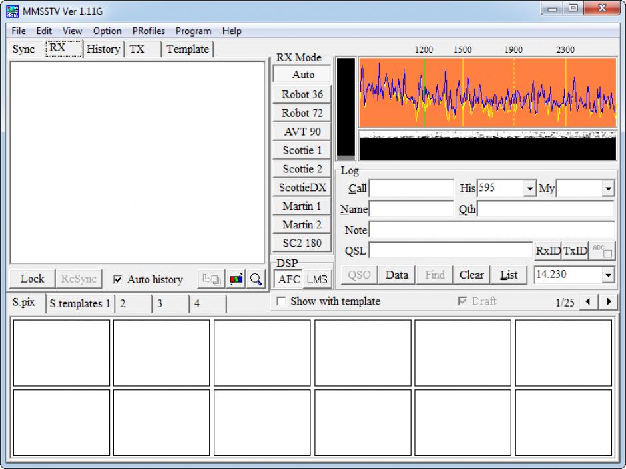
Task: Select Scottie 1 RX mode
Action: click(x=302, y=150)
